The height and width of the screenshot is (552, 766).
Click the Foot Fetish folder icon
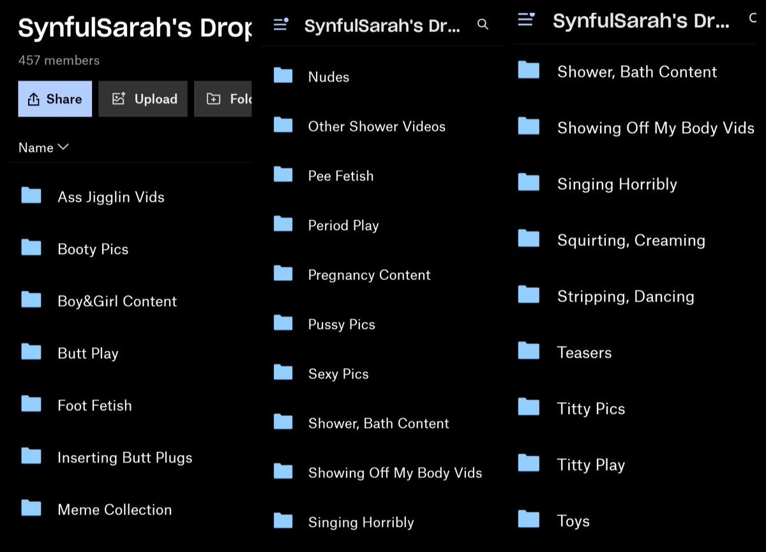click(31, 404)
